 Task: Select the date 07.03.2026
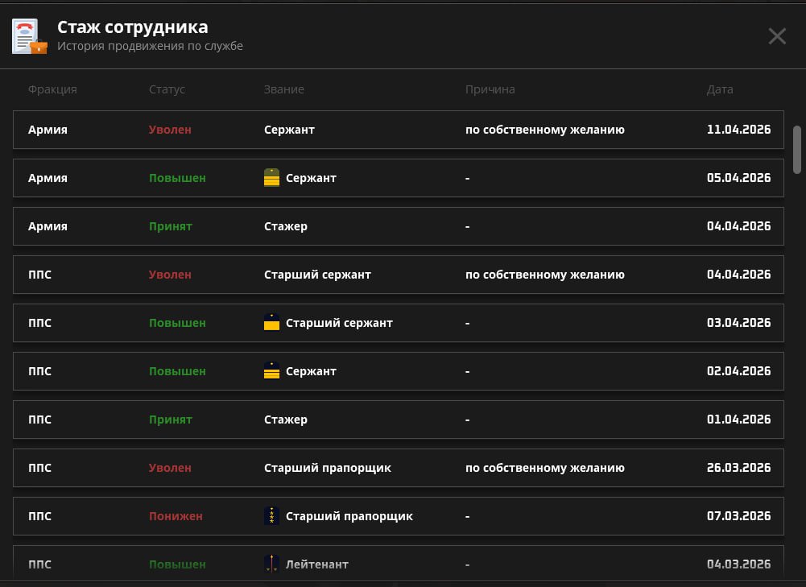pos(738,516)
